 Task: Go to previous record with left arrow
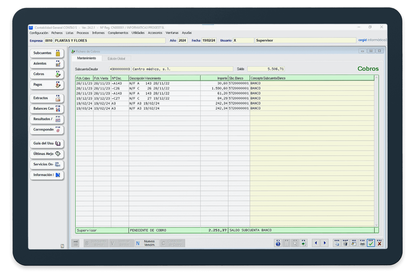(x=316, y=243)
